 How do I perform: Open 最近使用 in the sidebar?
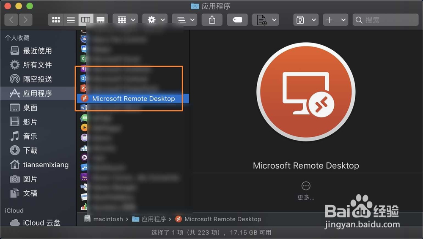38,51
